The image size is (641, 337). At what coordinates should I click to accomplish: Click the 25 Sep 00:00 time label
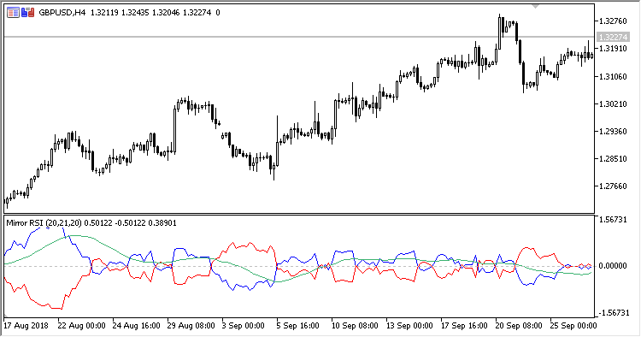[x=573, y=326]
